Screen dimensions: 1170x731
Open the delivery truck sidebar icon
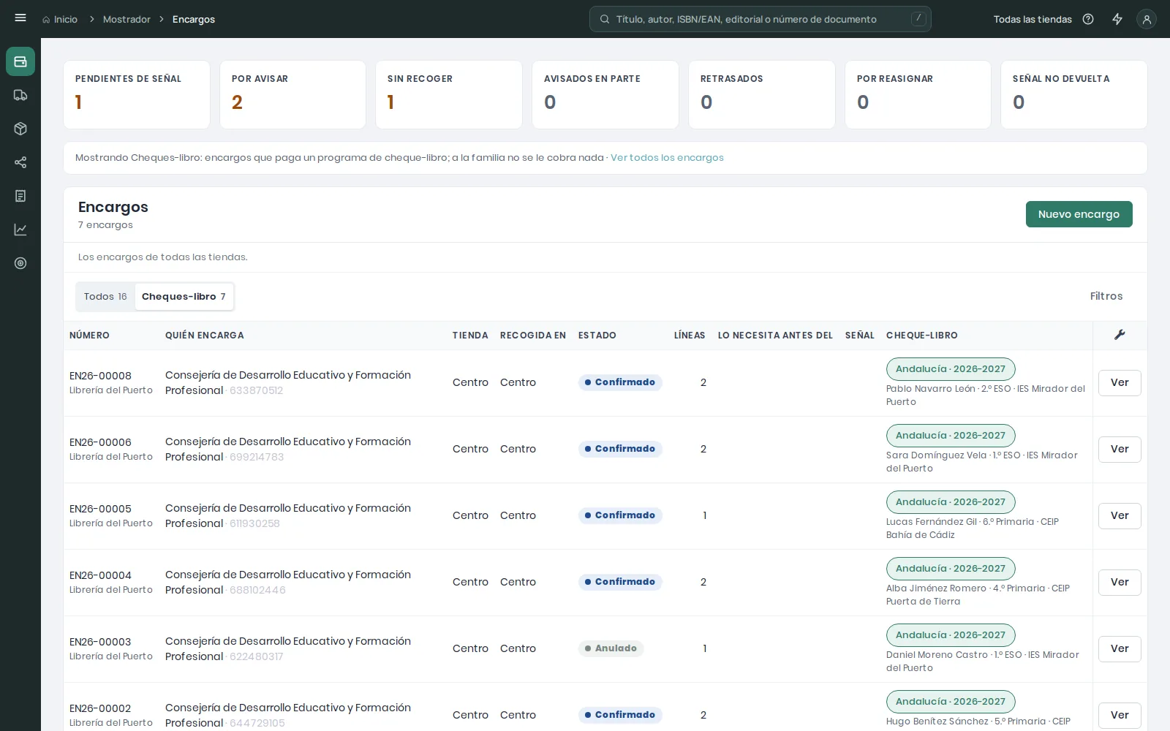20,95
